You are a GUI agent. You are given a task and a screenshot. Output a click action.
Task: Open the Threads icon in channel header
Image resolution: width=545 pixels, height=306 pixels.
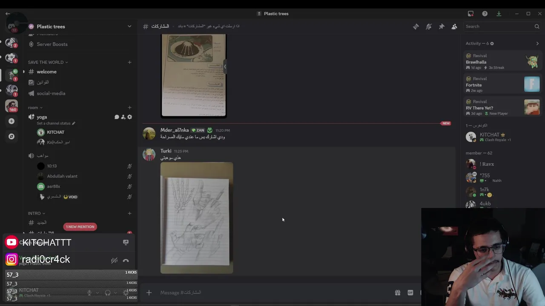click(416, 26)
